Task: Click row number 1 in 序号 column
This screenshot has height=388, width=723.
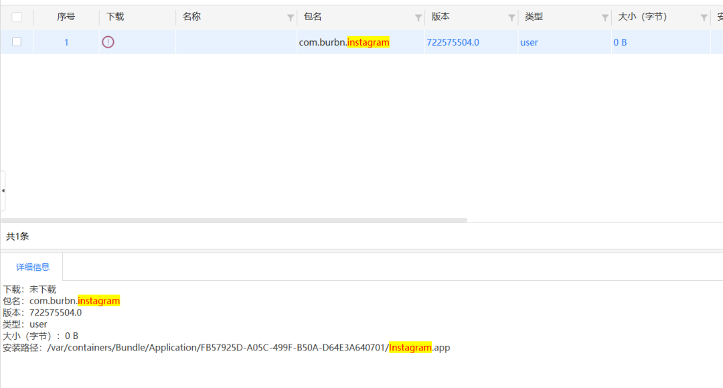Action: (66, 42)
